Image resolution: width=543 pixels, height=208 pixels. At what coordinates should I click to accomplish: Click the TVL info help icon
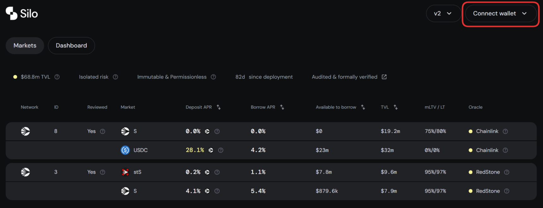pyautogui.click(x=57, y=77)
